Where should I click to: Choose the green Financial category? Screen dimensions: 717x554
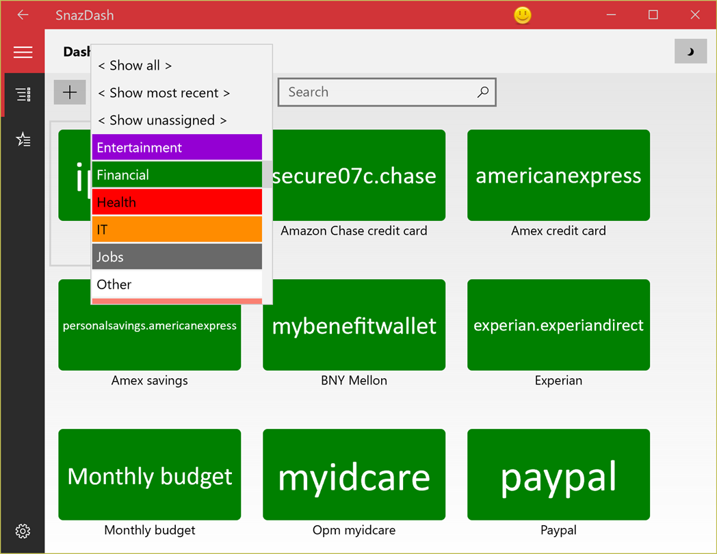[177, 174]
